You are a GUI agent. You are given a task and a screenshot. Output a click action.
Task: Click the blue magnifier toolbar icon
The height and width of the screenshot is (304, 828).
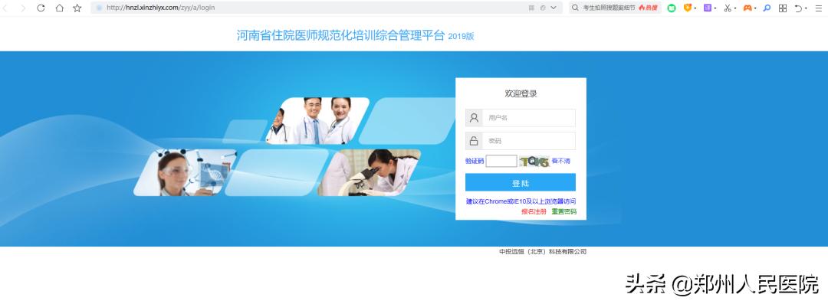[767, 8]
